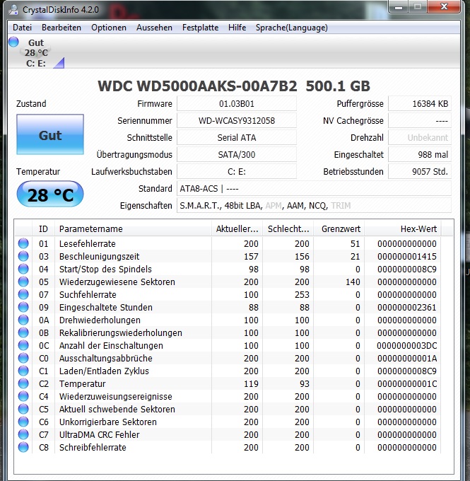Open the Sprache(Language) menu

pos(292,28)
